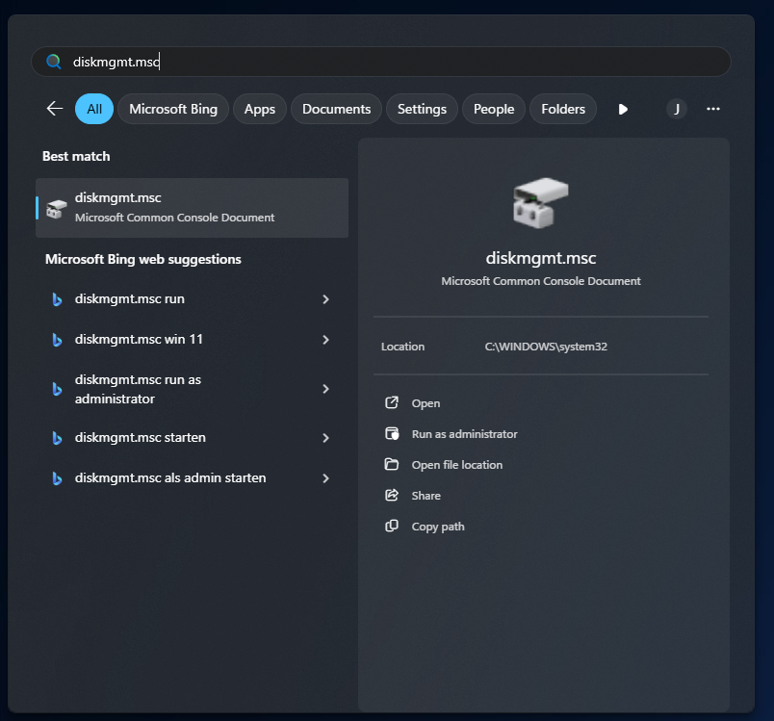Viewport: 774px width, 721px height.
Task: Click the Open file location folder icon
Action: 392,464
